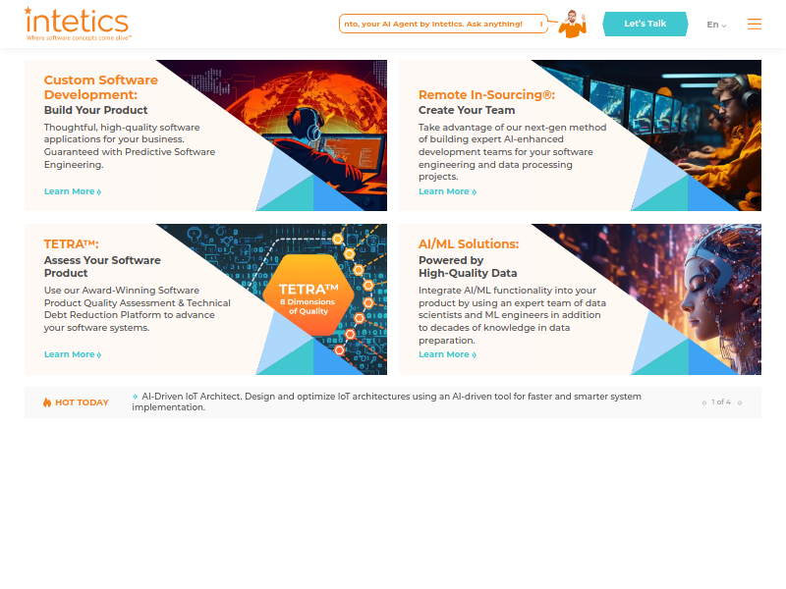
Task: Click the "Where software concepts come alive" tagline
Action: click(x=79, y=37)
